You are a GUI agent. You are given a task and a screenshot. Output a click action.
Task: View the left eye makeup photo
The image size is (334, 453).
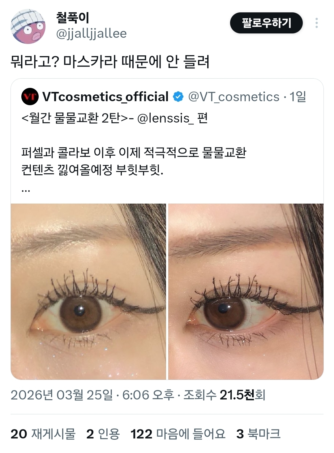coord(88,291)
